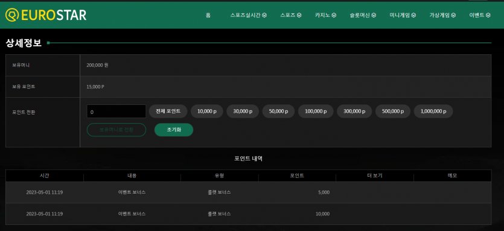Select the 10,000 point value in history
504x231 pixels.
tap(323, 214)
